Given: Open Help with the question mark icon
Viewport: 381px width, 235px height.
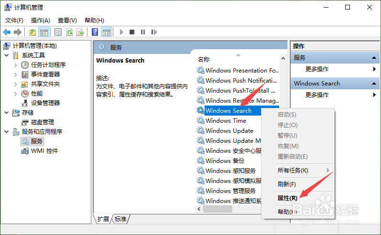Looking at the screenshot, I should (95, 32).
